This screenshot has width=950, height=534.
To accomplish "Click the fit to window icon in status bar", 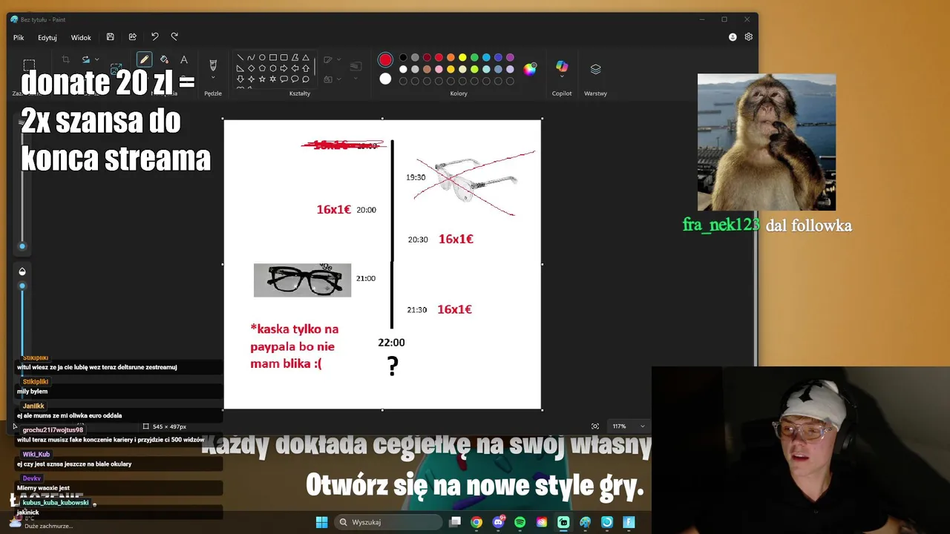I will coord(595,426).
